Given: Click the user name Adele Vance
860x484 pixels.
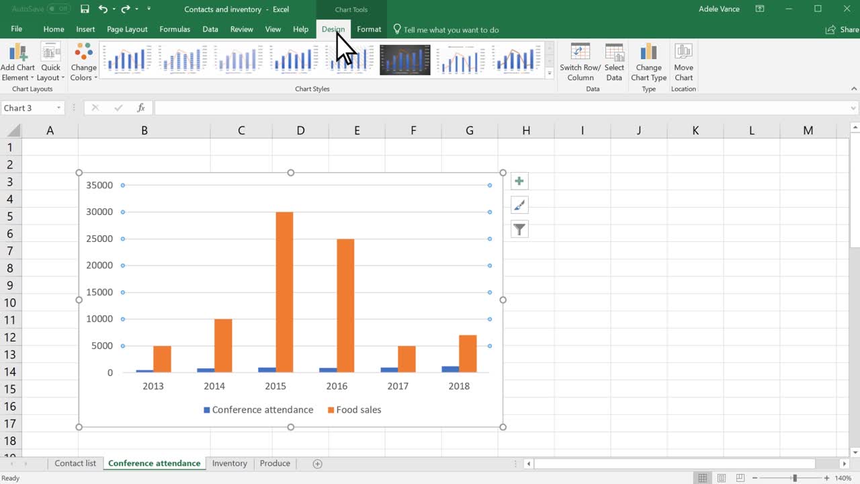Looking at the screenshot, I should [719, 9].
